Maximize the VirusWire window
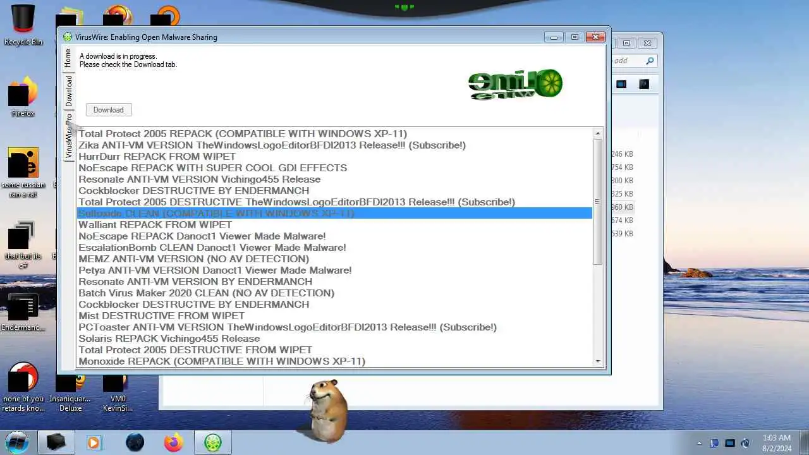The width and height of the screenshot is (809, 455). 575,37
